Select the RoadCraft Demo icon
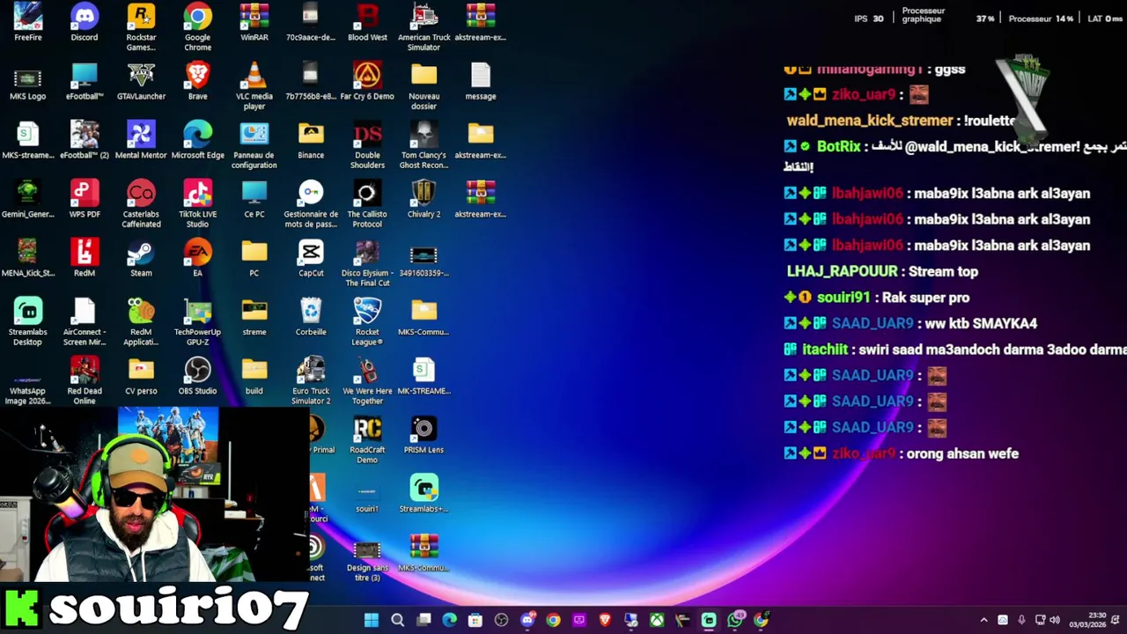Viewport: 1127px width, 634px height. (x=367, y=439)
